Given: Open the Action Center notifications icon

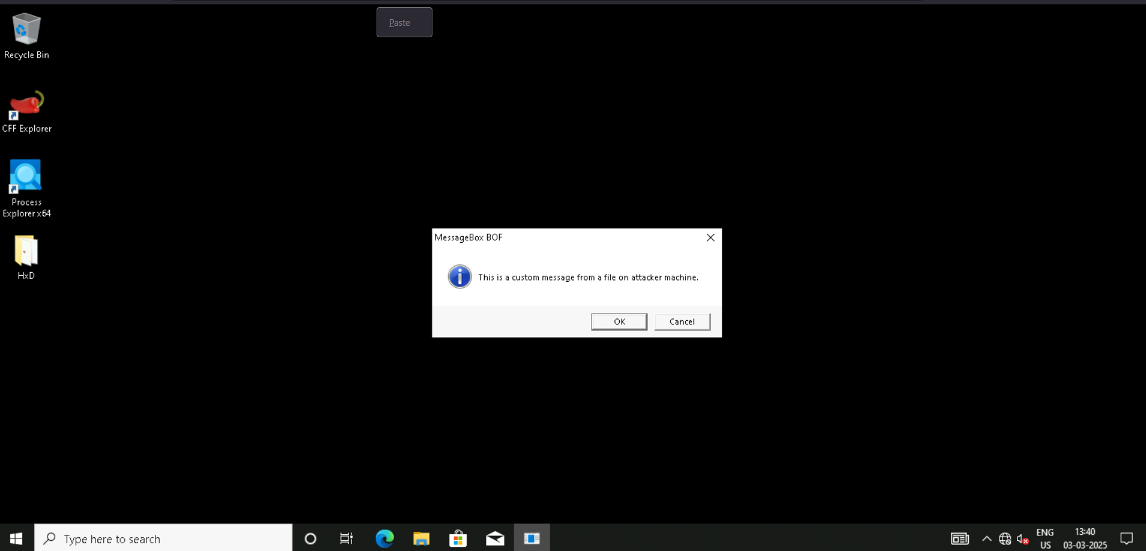Looking at the screenshot, I should point(1127,538).
